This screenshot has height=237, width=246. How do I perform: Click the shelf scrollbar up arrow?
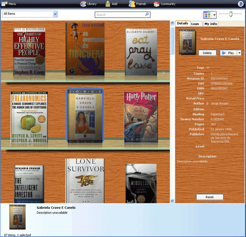coord(172,23)
